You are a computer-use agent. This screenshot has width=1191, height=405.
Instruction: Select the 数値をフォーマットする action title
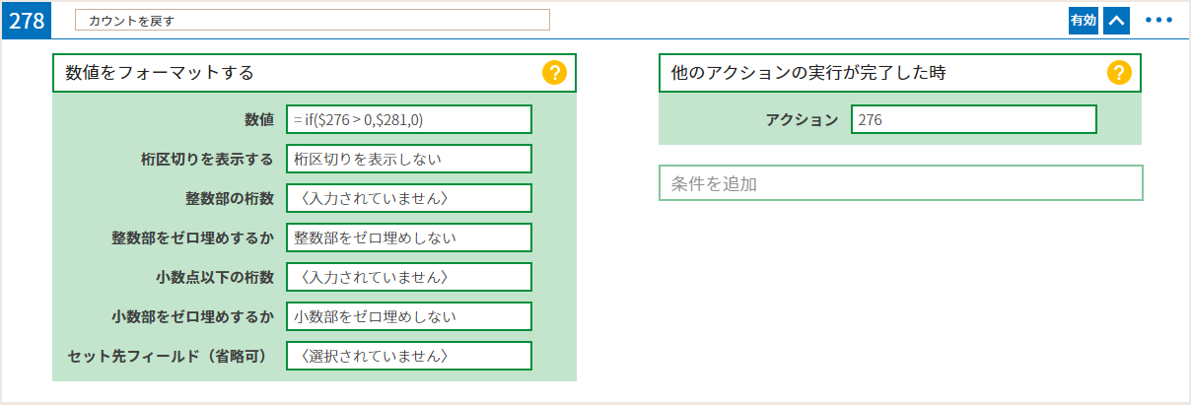[160, 73]
